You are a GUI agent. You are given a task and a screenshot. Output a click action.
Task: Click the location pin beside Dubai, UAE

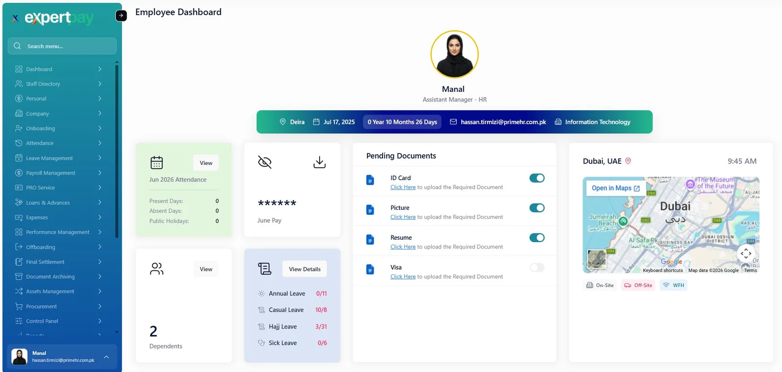[628, 161]
